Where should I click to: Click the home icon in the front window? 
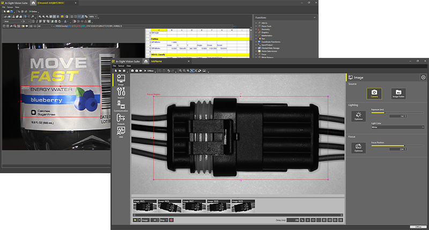[146, 62]
